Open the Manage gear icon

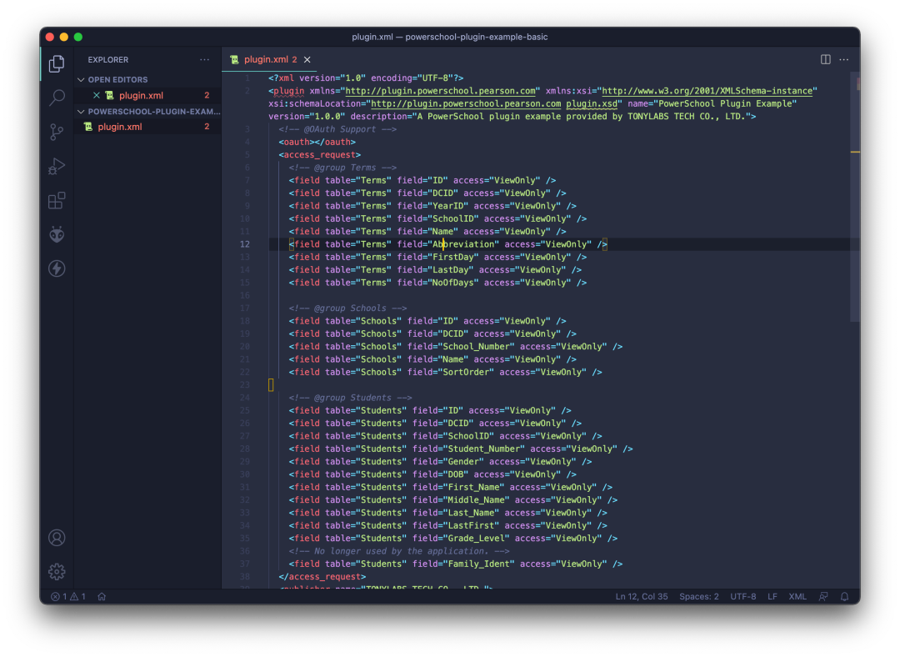pyautogui.click(x=57, y=571)
